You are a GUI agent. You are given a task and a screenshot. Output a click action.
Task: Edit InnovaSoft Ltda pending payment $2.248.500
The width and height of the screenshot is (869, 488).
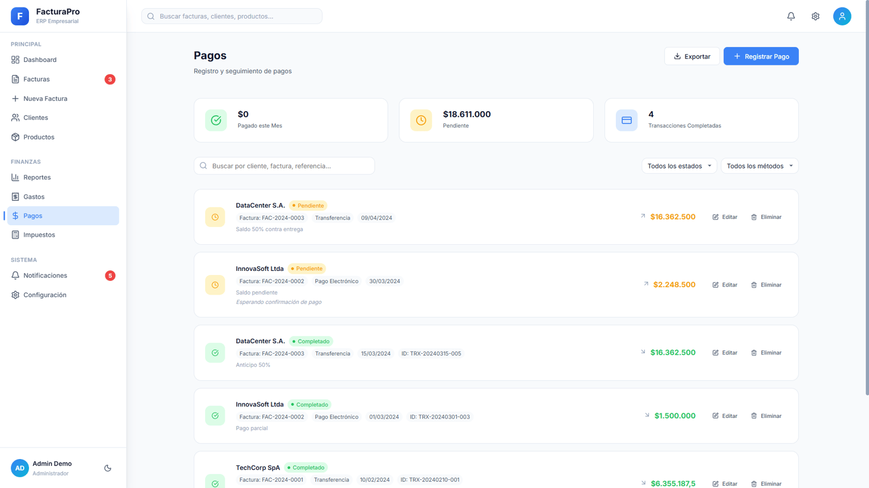pyautogui.click(x=725, y=285)
